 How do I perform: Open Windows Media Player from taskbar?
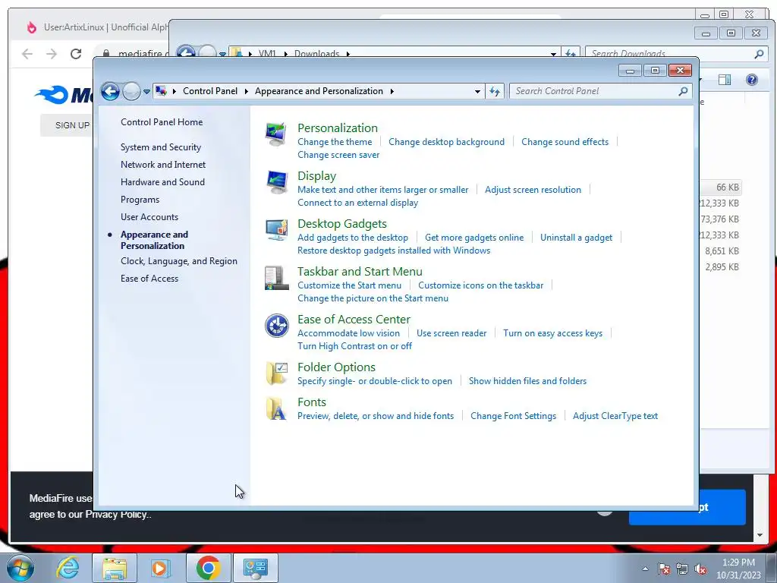(160, 568)
